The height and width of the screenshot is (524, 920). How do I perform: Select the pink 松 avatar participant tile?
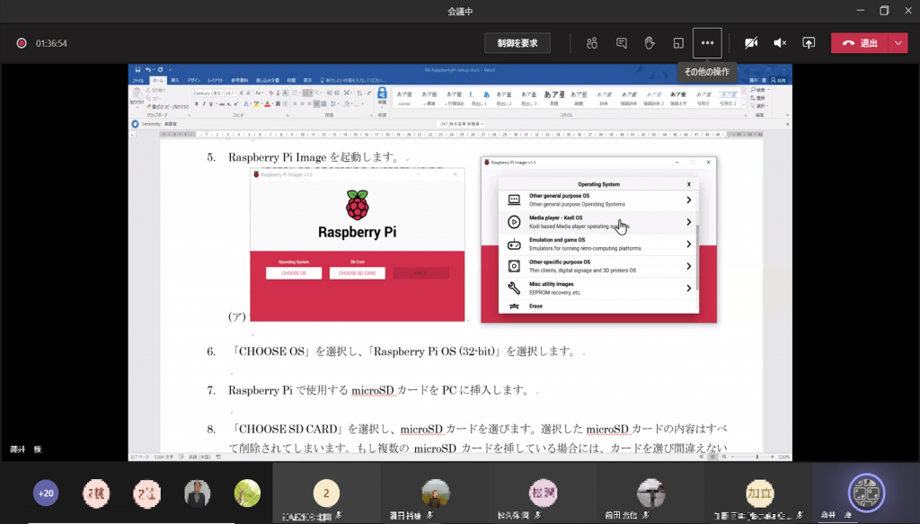tap(544, 493)
